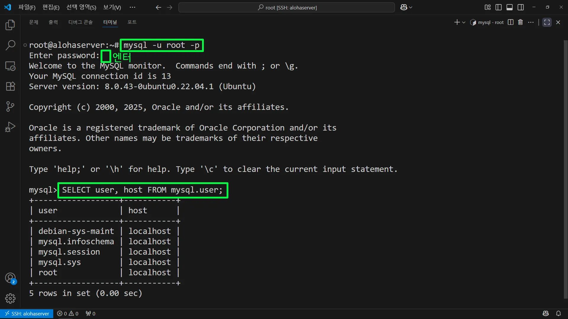Click errors and warnings status item
The width and height of the screenshot is (568, 319).
coord(68,313)
